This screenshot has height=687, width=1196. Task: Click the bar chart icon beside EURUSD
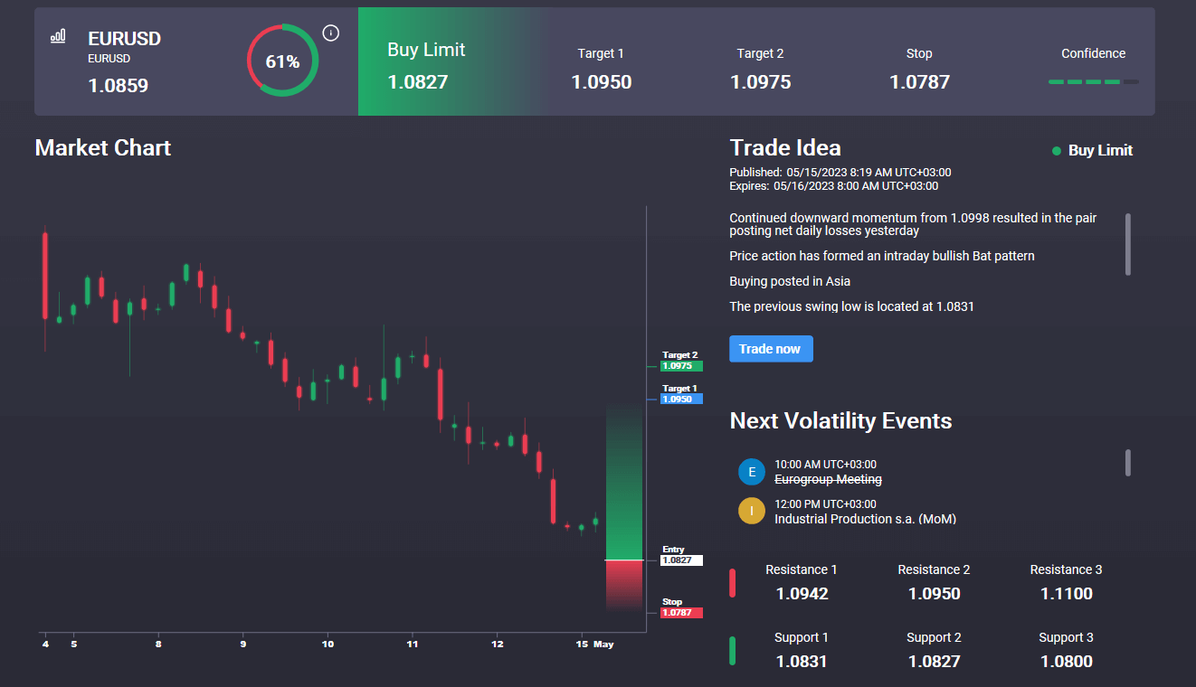(x=58, y=36)
